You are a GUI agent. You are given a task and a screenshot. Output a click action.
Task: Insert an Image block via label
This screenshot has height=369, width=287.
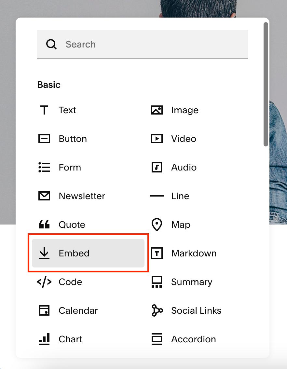pos(185,110)
